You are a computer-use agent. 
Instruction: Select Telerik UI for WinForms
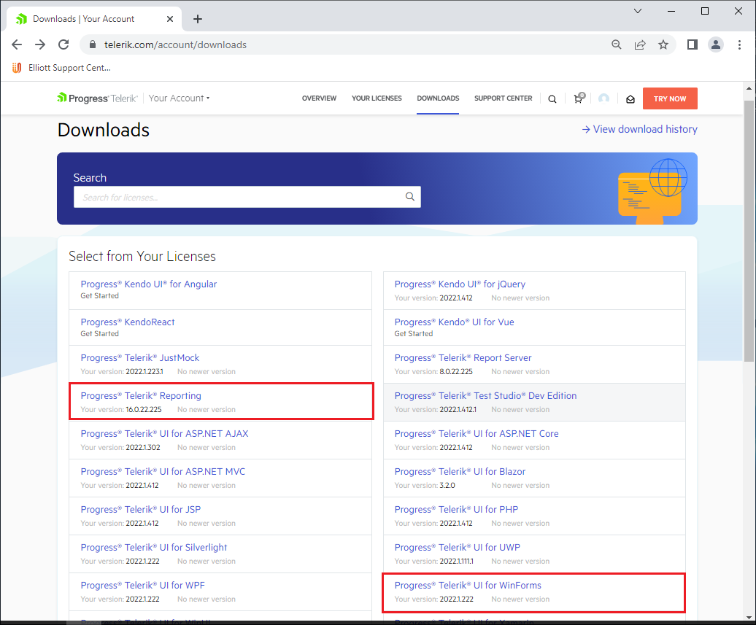468,586
